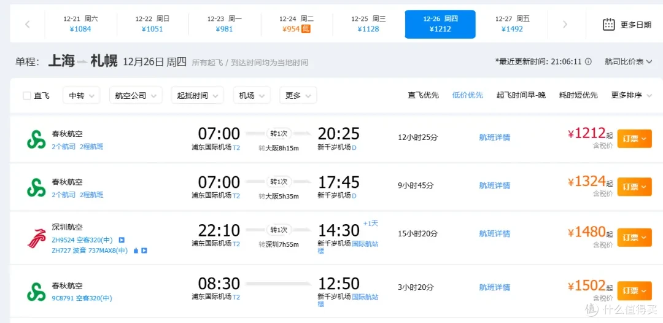Tick the 直飞 checkbox

[x=26, y=96]
